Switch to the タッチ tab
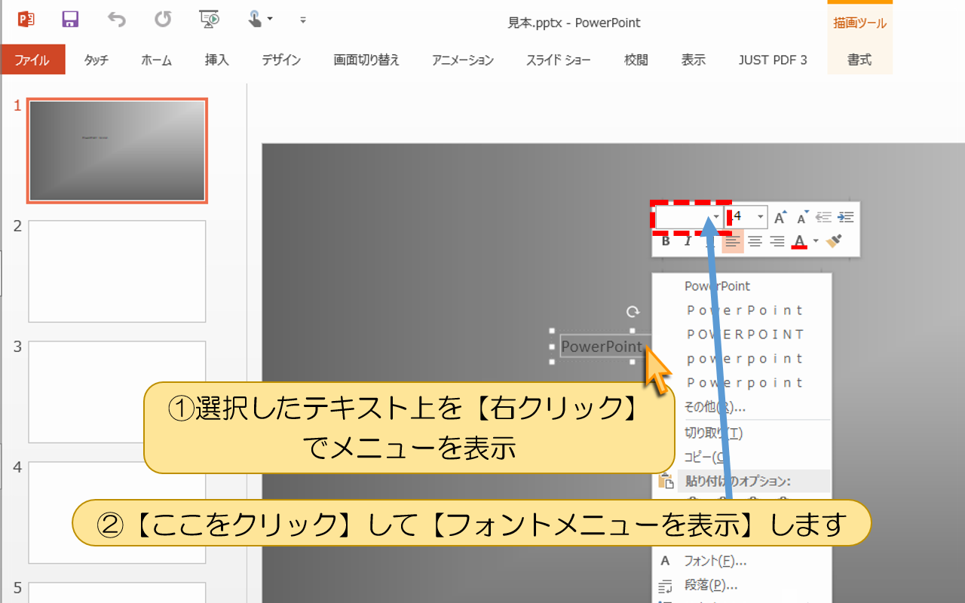 tap(96, 60)
